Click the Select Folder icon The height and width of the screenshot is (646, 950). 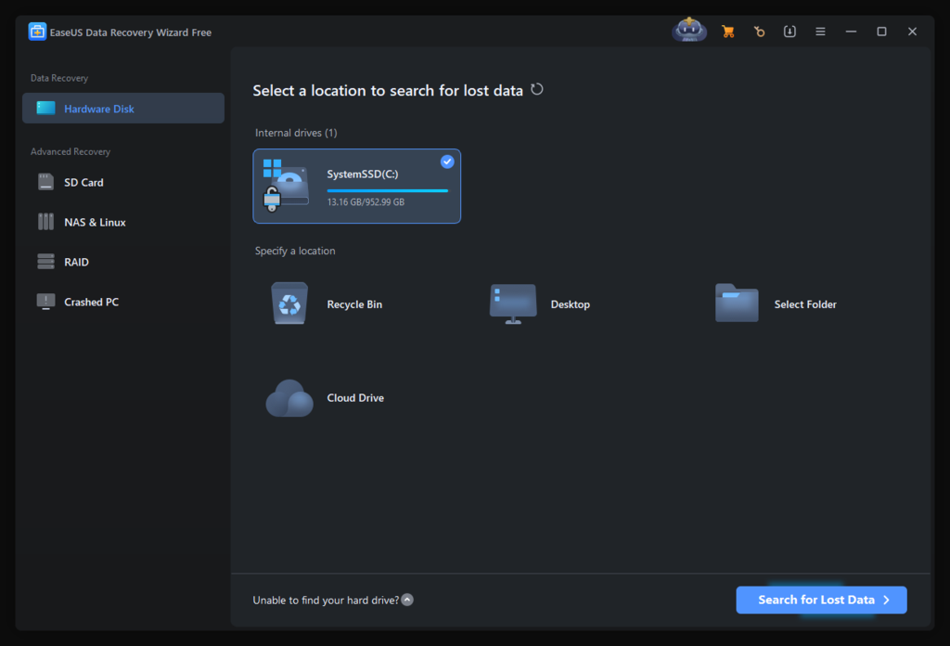[736, 303]
